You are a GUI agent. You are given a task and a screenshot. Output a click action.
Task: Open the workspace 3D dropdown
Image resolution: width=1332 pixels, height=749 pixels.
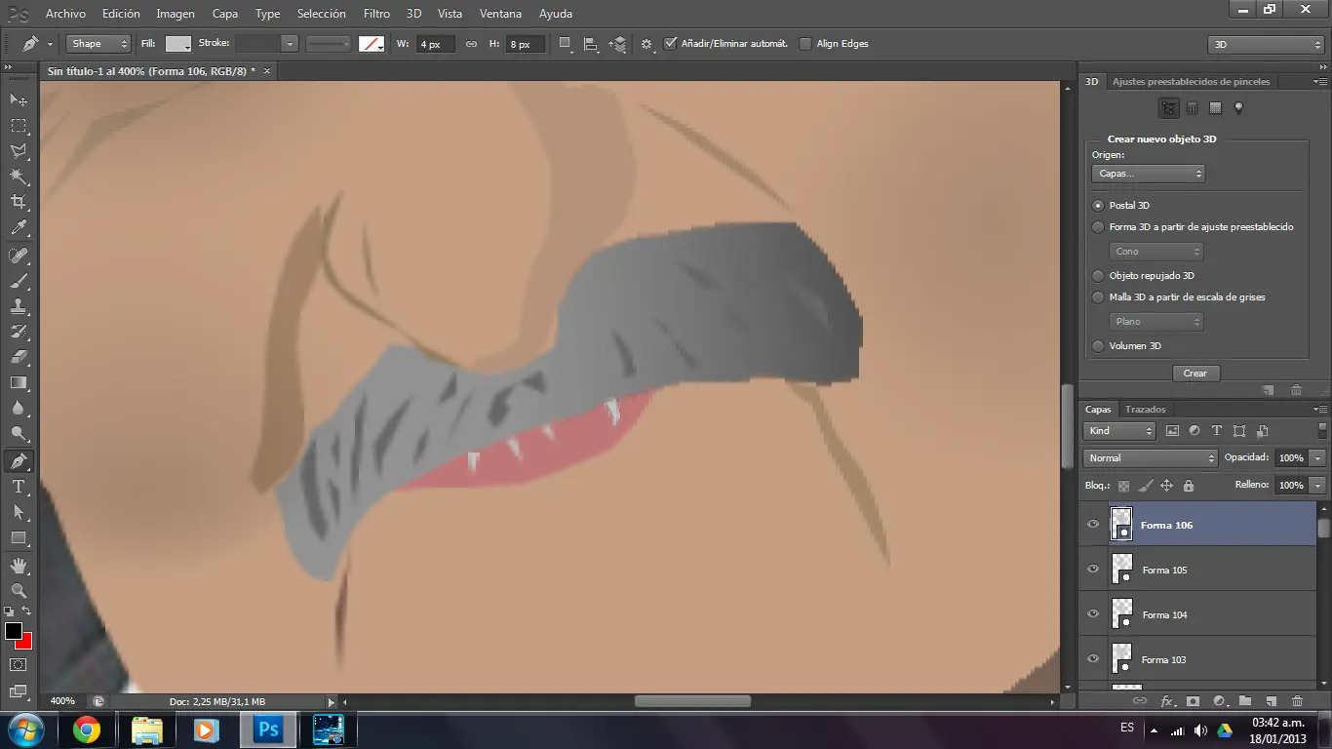(1266, 45)
